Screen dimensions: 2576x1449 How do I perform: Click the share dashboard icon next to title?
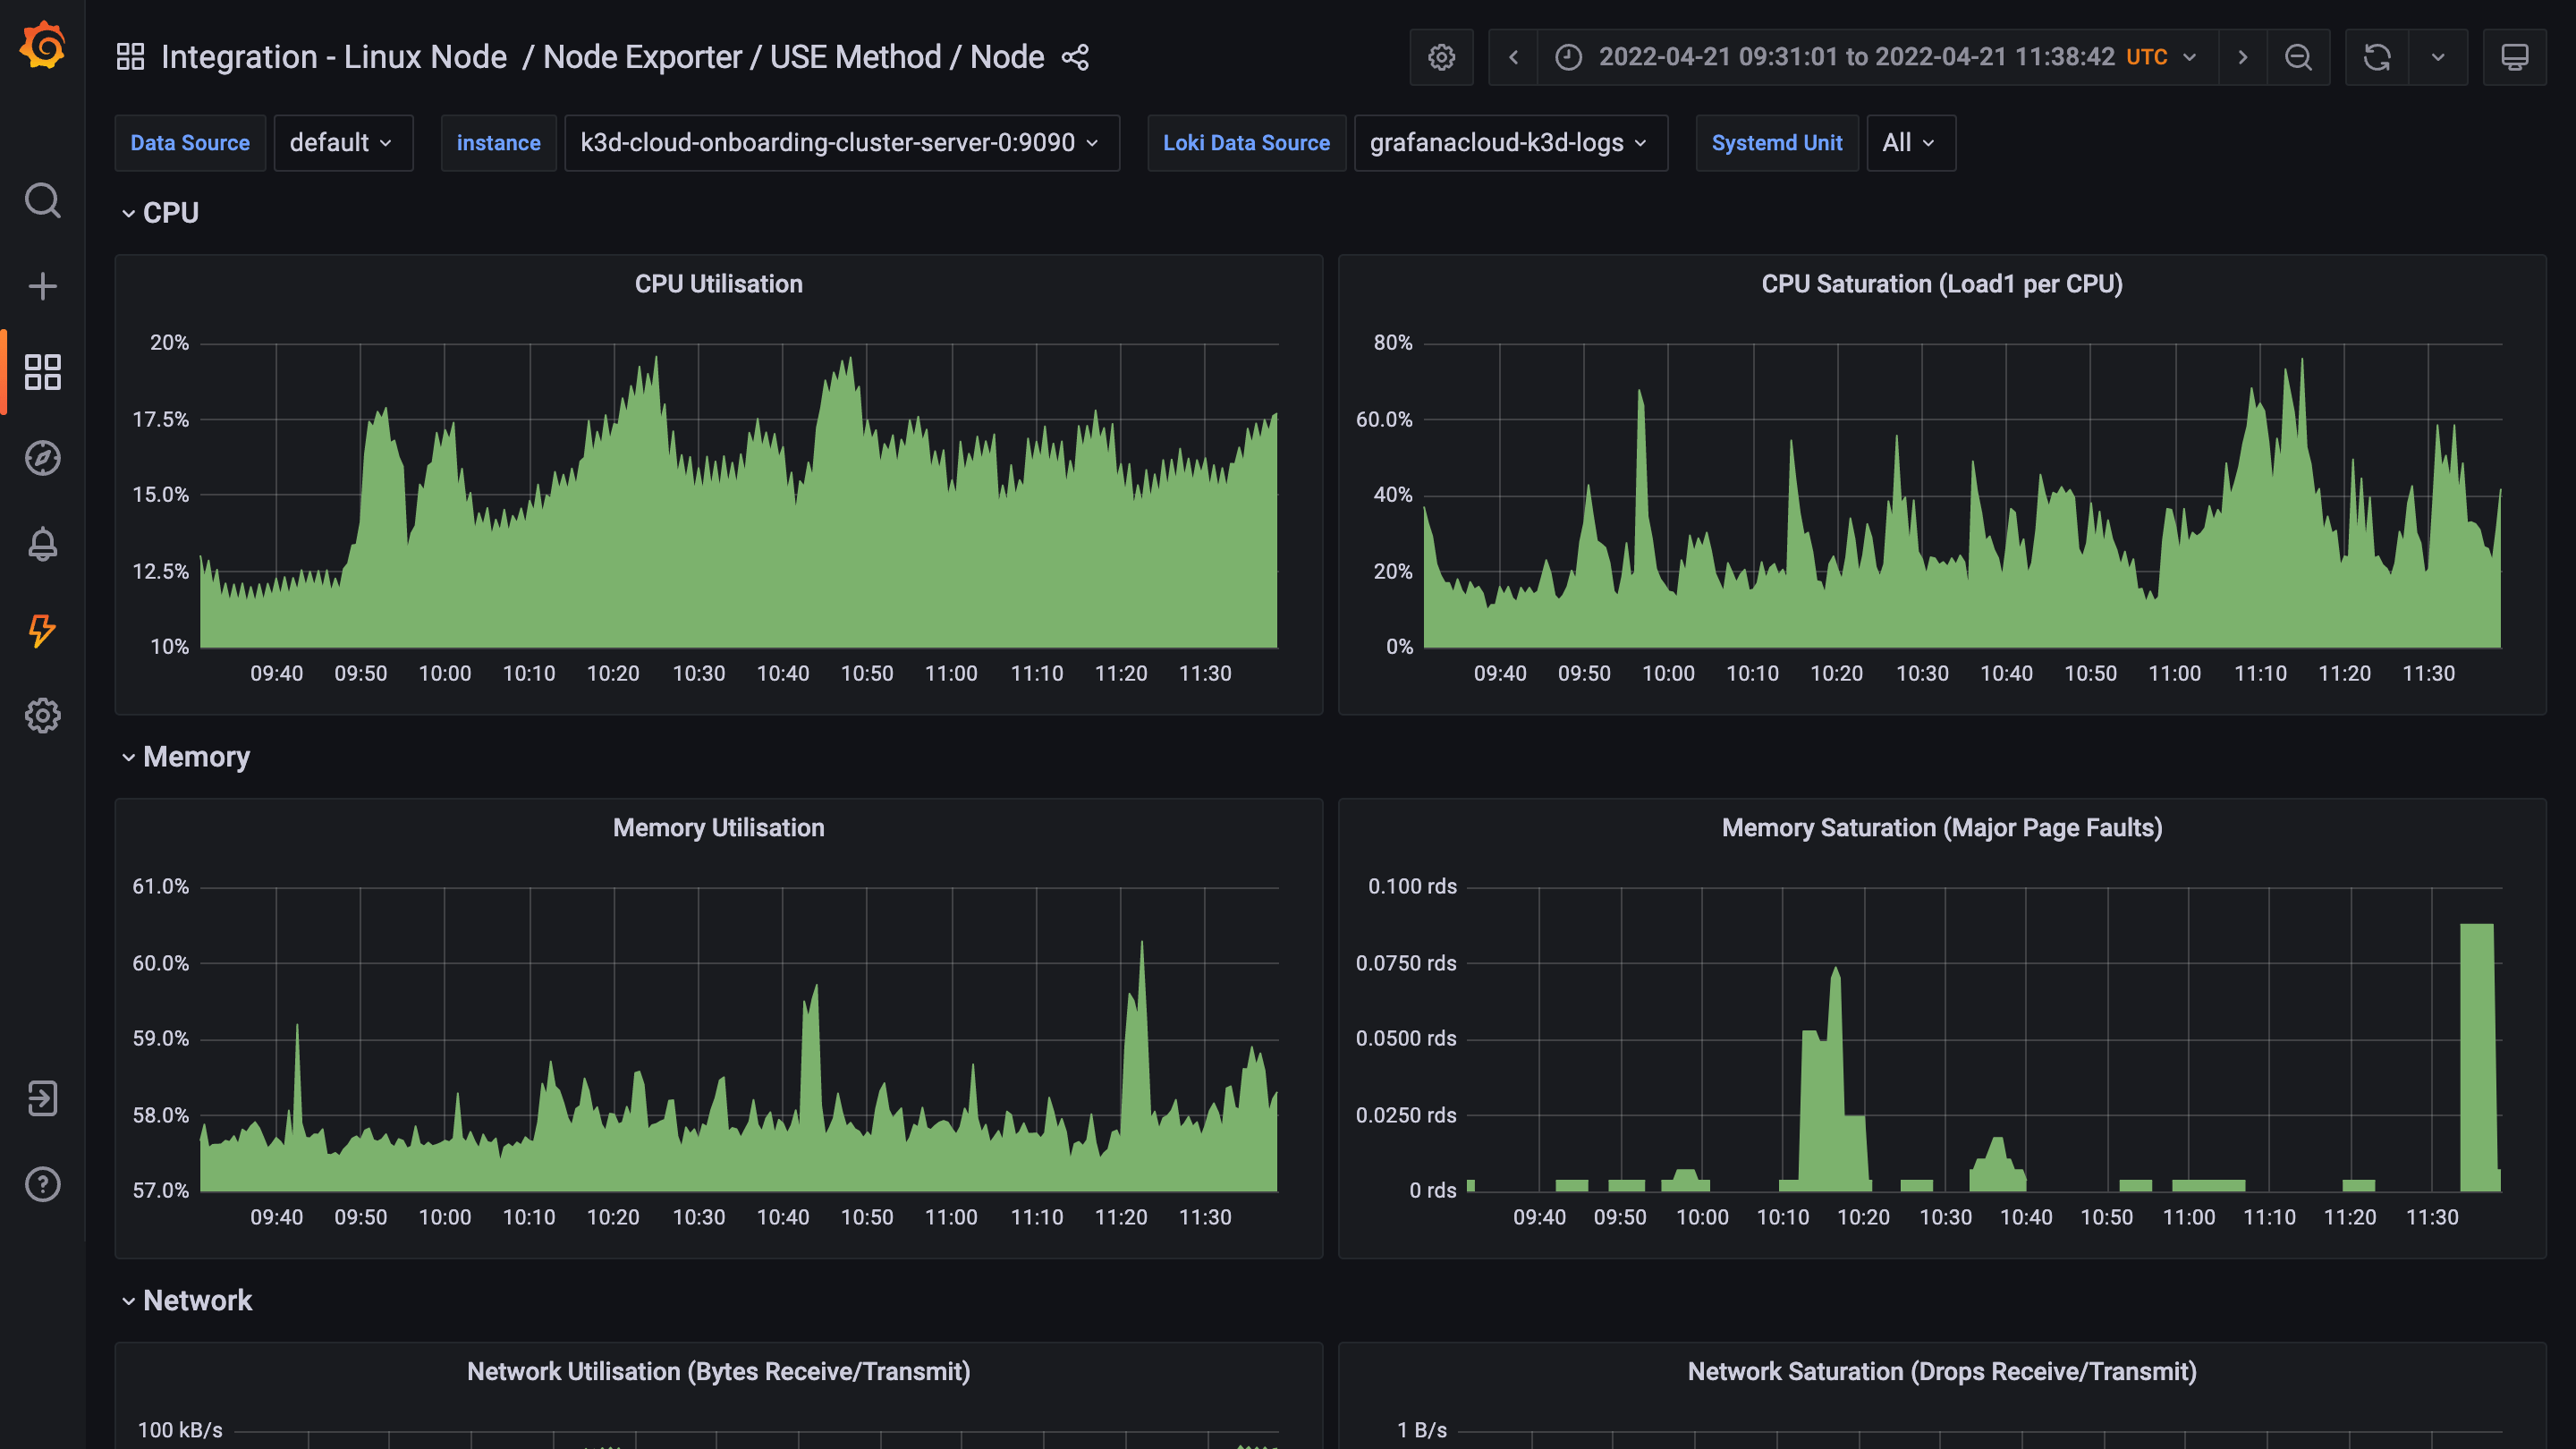pyautogui.click(x=1074, y=57)
